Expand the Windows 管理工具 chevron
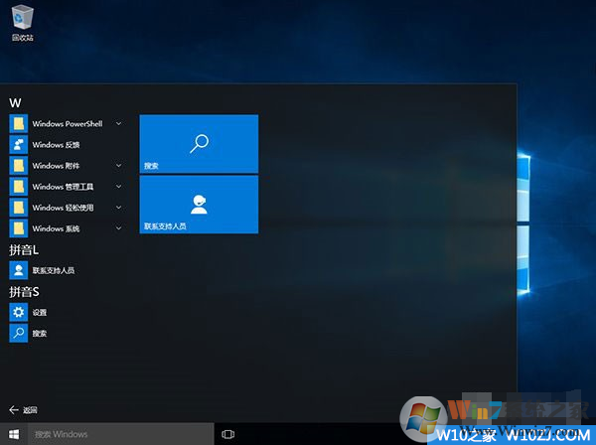Screen dimensions: 596x445 119,187
